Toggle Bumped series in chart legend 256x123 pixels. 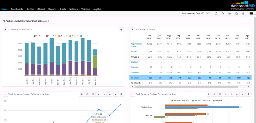click(63, 36)
